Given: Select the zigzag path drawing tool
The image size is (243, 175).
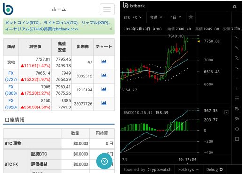Looking at the screenshot, I should tap(237, 58).
